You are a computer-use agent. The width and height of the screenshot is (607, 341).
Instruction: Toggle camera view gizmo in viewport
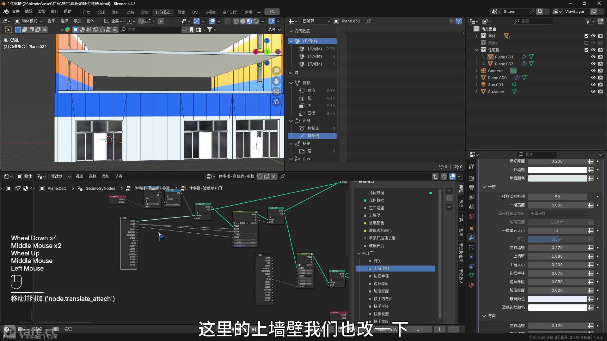276,92
